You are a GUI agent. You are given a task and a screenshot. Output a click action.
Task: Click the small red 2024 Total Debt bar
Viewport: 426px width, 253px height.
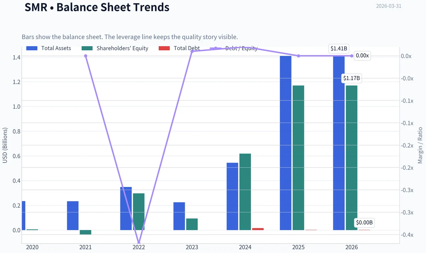tap(258, 229)
